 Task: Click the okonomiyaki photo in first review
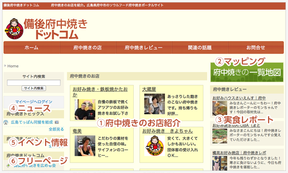(220, 108)
